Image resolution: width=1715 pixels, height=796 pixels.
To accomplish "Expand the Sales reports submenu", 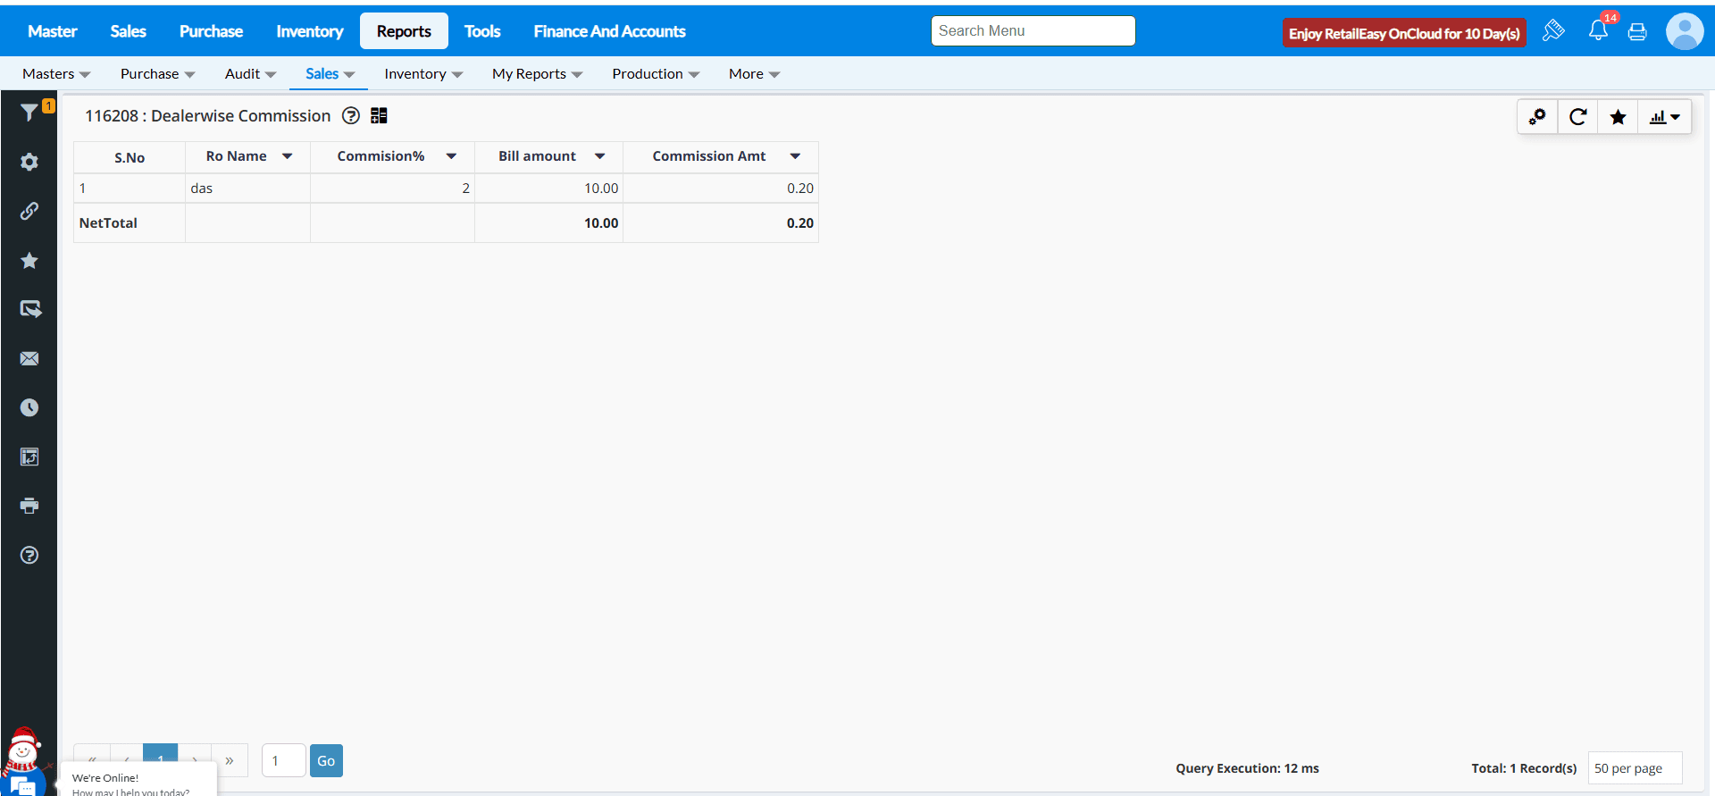I will [330, 74].
